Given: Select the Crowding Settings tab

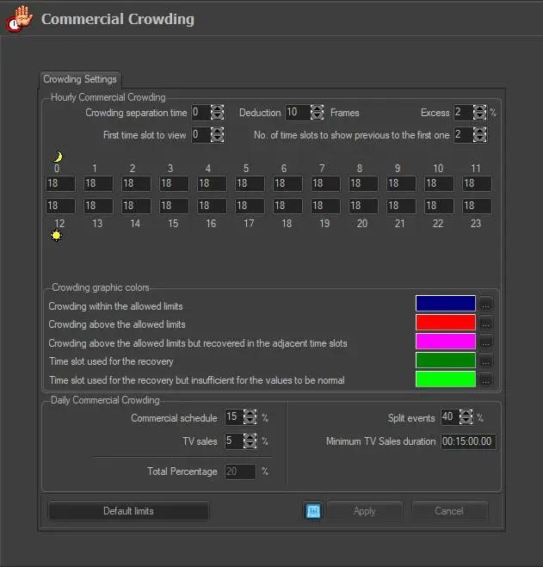Looking at the screenshot, I should click(x=81, y=79).
